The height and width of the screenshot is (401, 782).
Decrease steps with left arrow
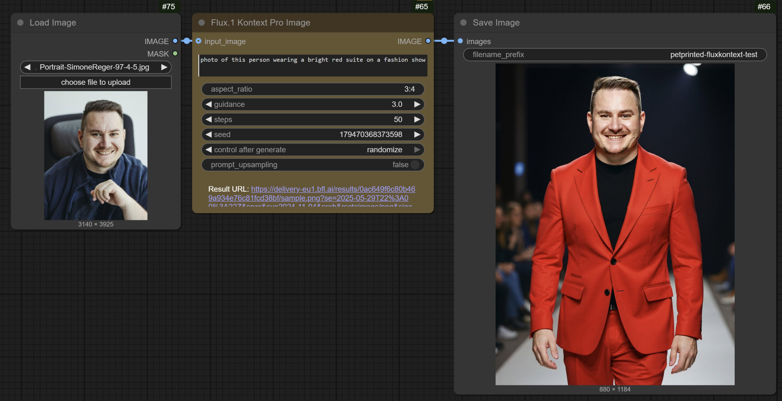point(209,119)
